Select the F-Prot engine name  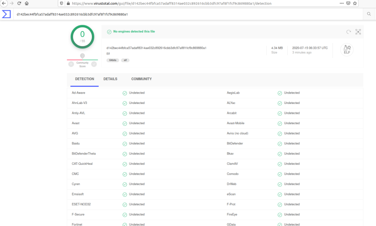[x=231, y=204]
